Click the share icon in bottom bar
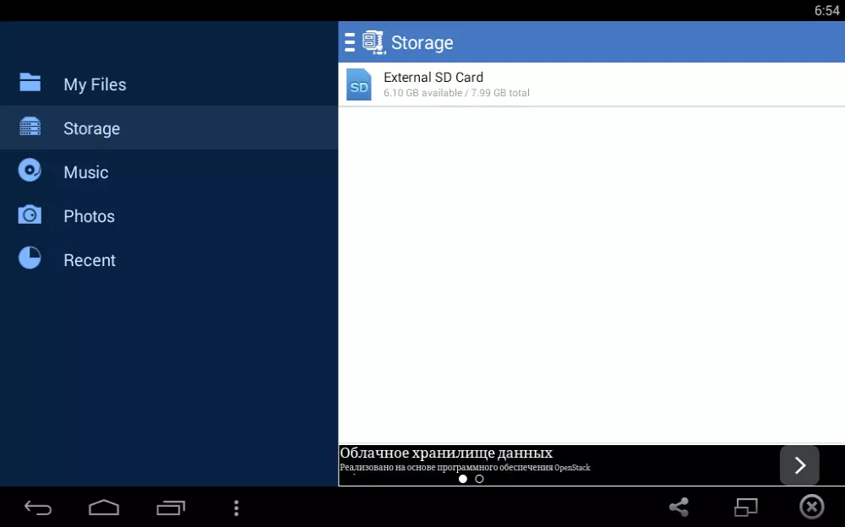The height and width of the screenshot is (527, 845). click(679, 507)
